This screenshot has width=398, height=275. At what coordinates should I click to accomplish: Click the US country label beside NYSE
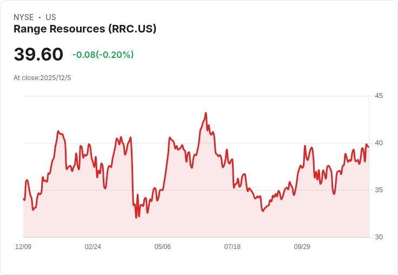tap(51, 17)
